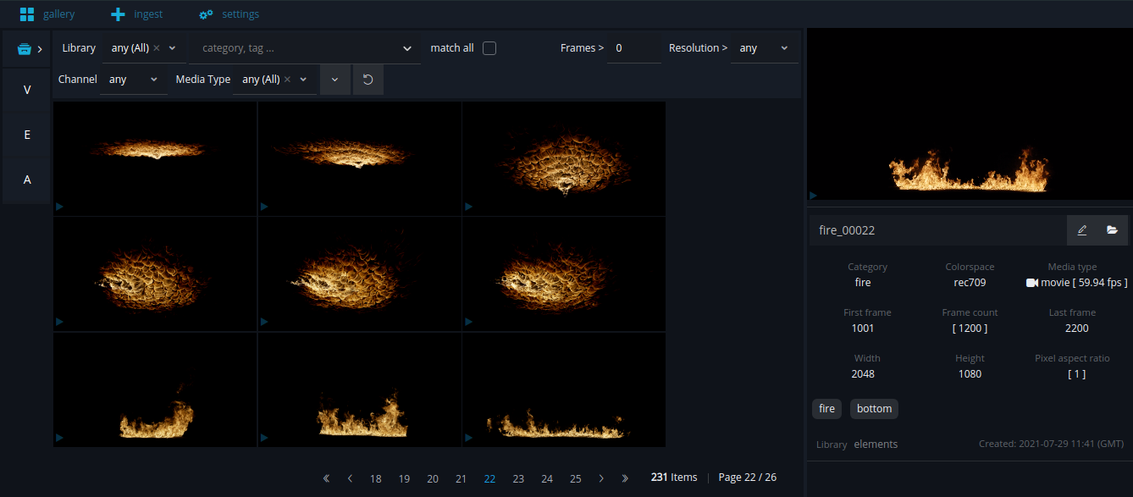This screenshot has height=497, width=1133.
Task: Open the folder icon next to fire_00022
Action: coord(1112,230)
